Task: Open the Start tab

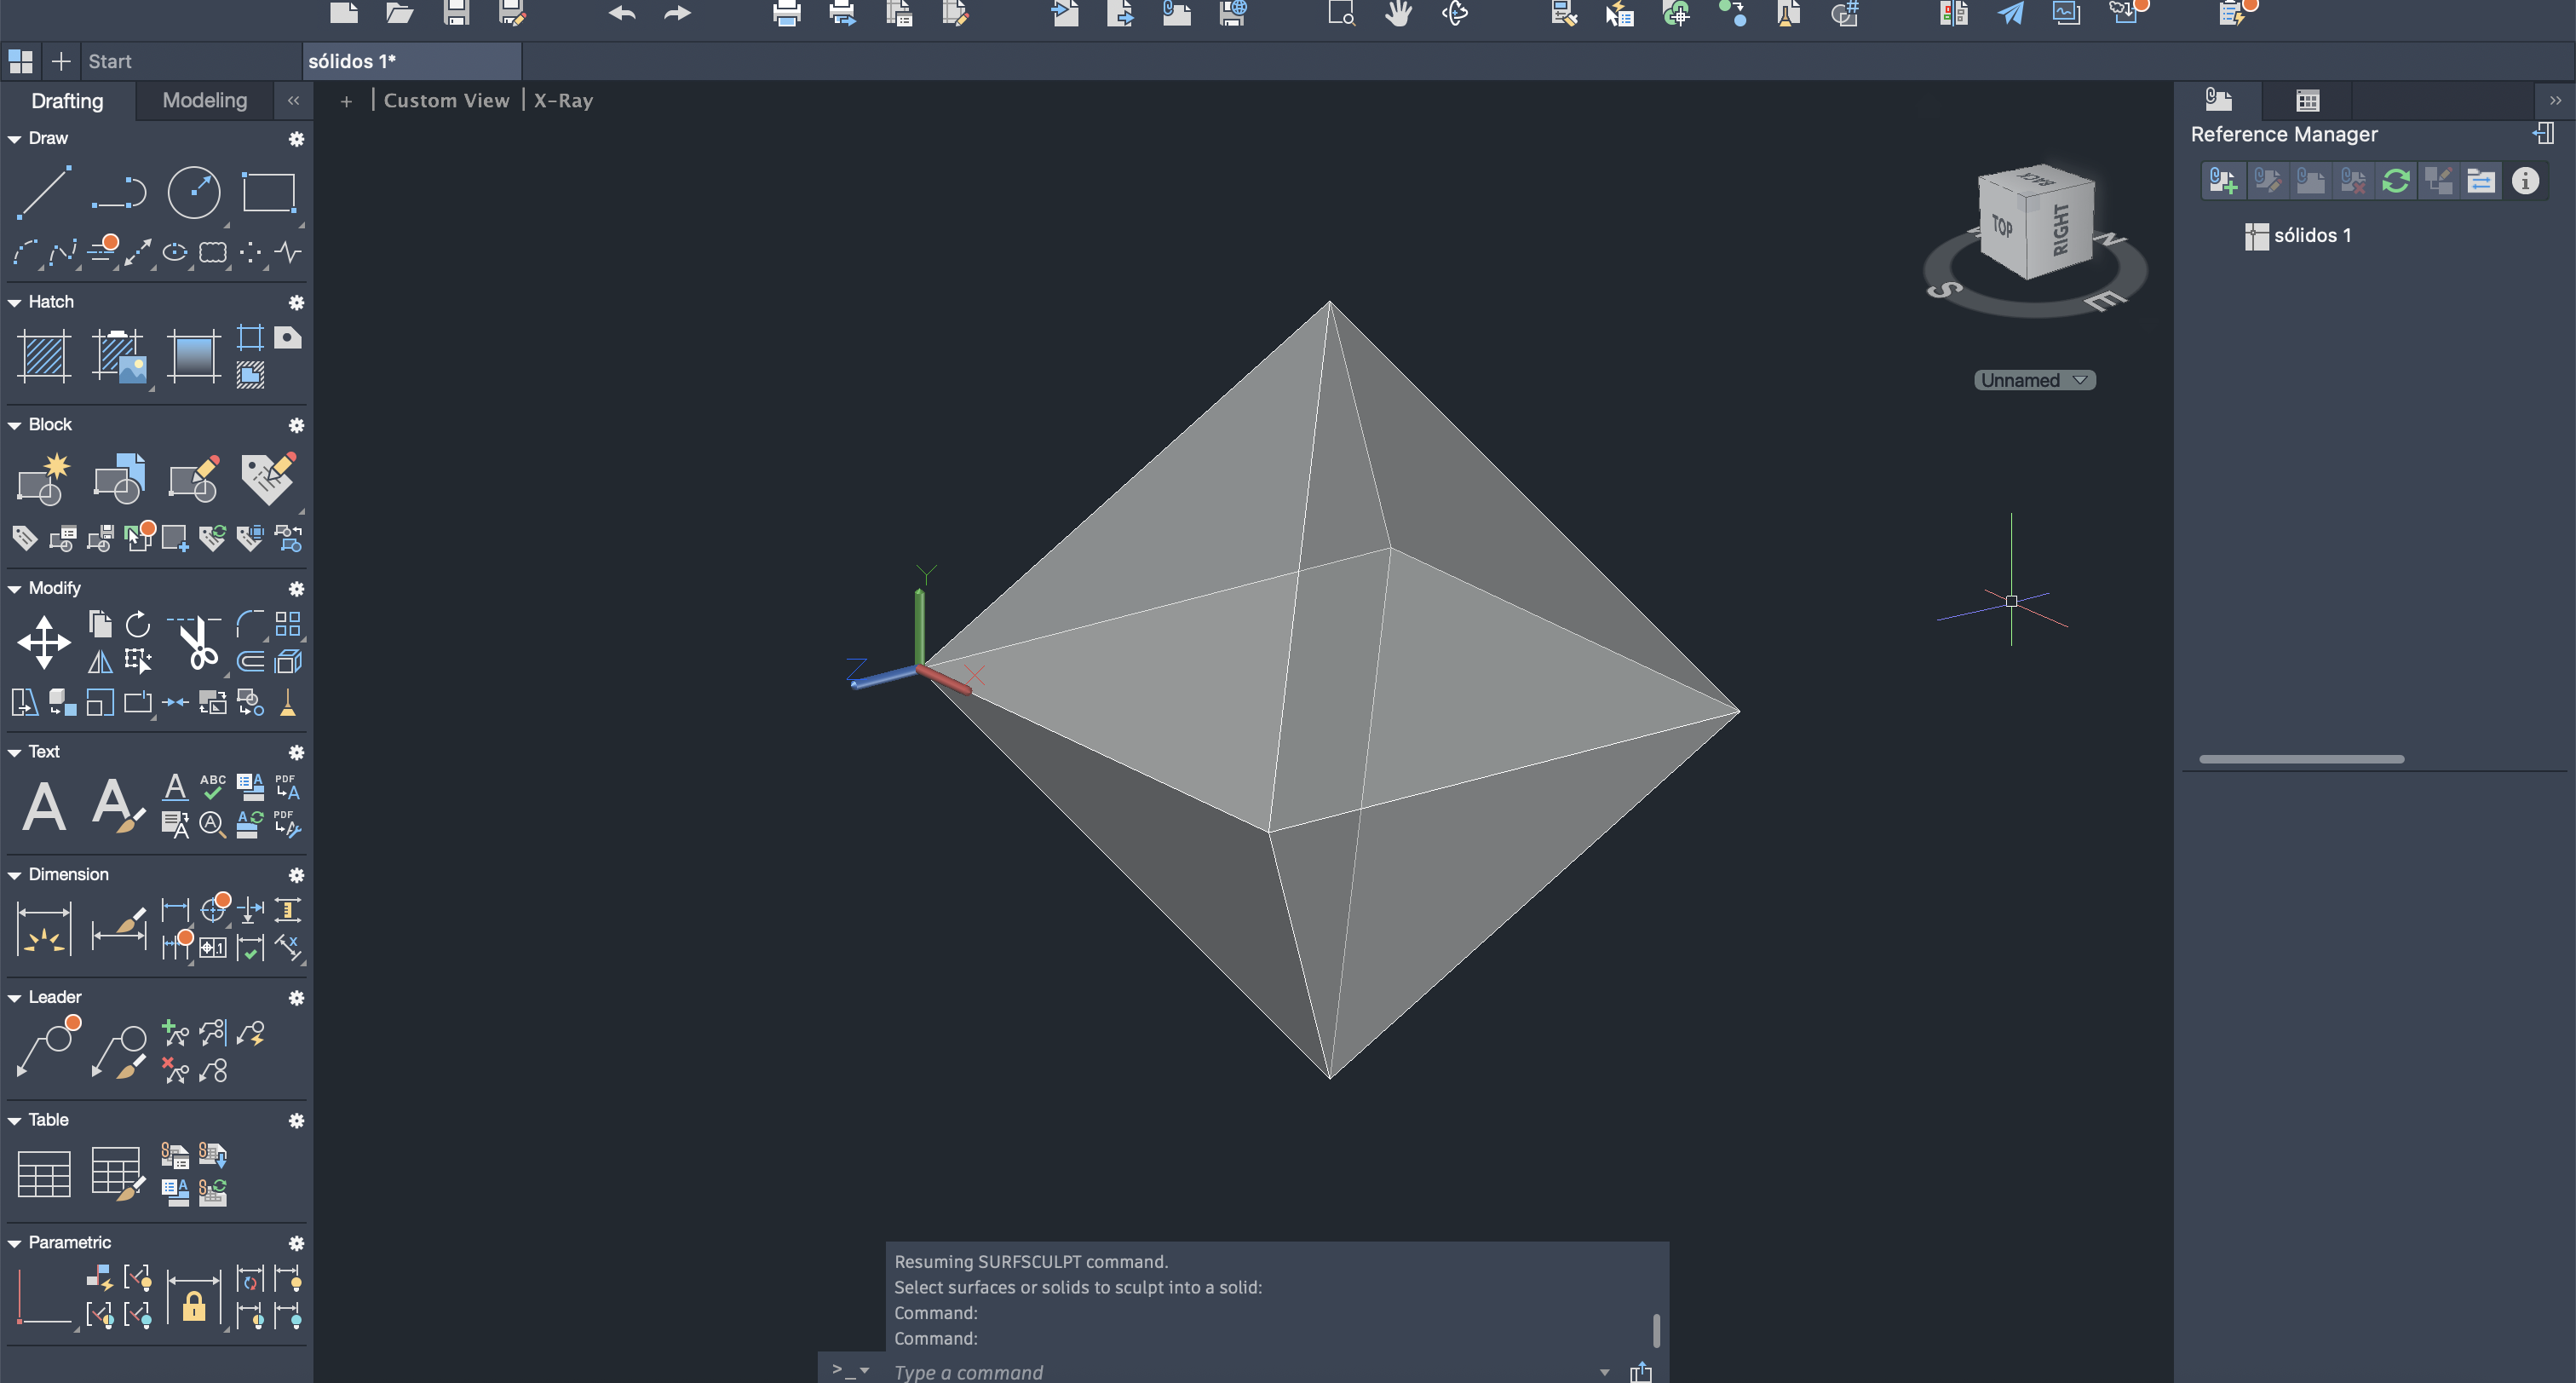Action: click(110, 61)
